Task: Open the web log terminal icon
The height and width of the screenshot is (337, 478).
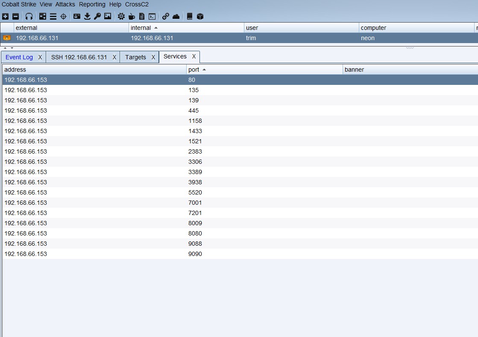Action: point(152,16)
